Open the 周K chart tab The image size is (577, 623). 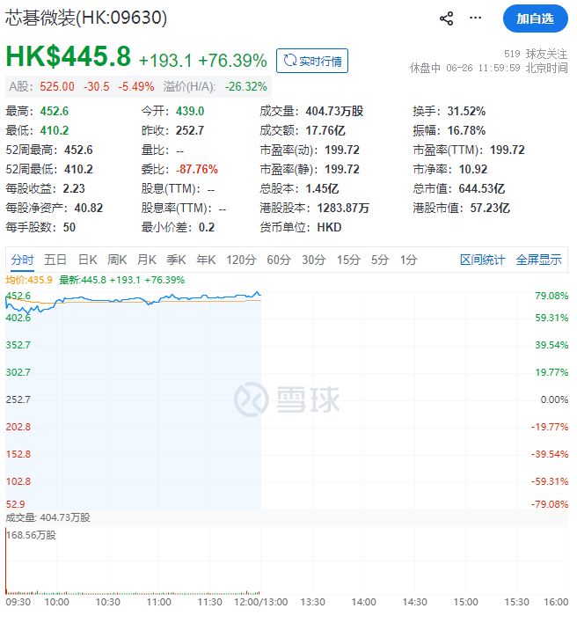click(x=117, y=260)
